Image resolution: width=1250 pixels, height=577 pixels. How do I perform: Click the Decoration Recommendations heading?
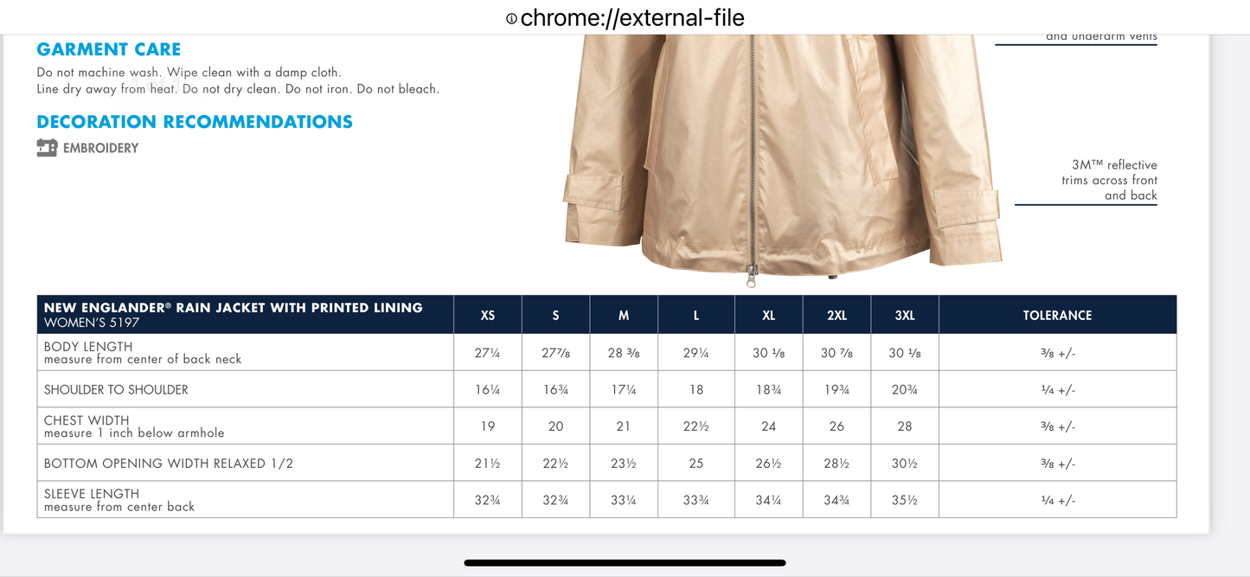pyautogui.click(x=195, y=122)
